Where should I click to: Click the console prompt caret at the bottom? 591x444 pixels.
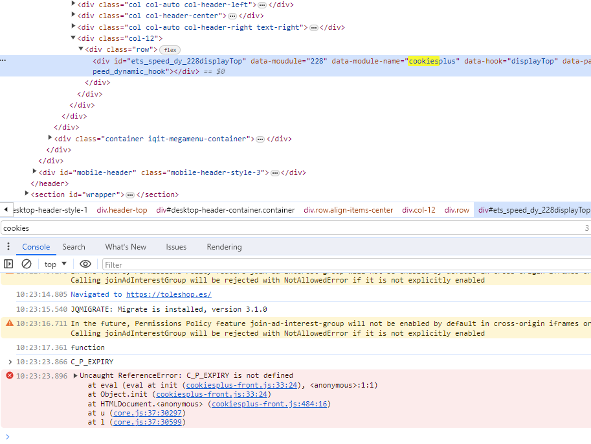[8, 437]
